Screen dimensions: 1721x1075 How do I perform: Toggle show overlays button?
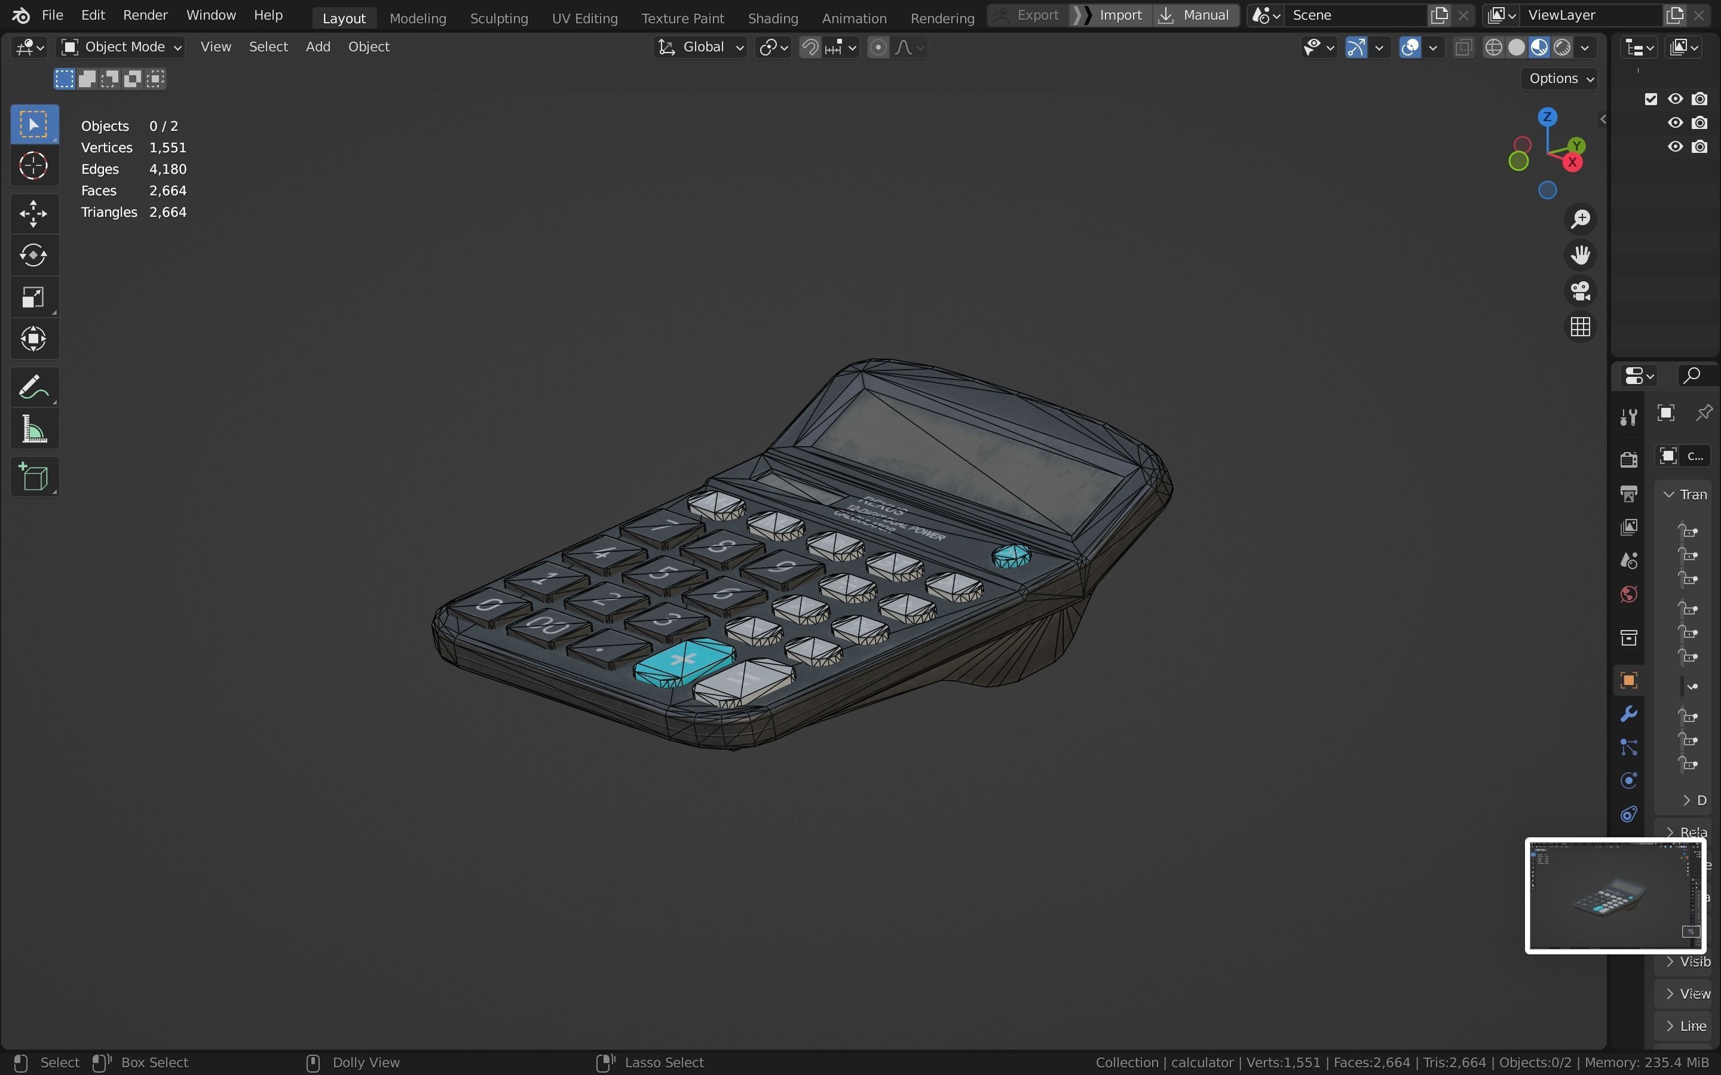tap(1410, 48)
